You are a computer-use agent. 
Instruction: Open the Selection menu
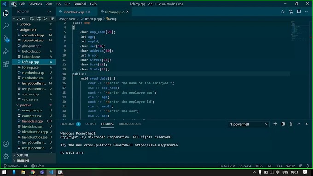click(x=35, y=4)
